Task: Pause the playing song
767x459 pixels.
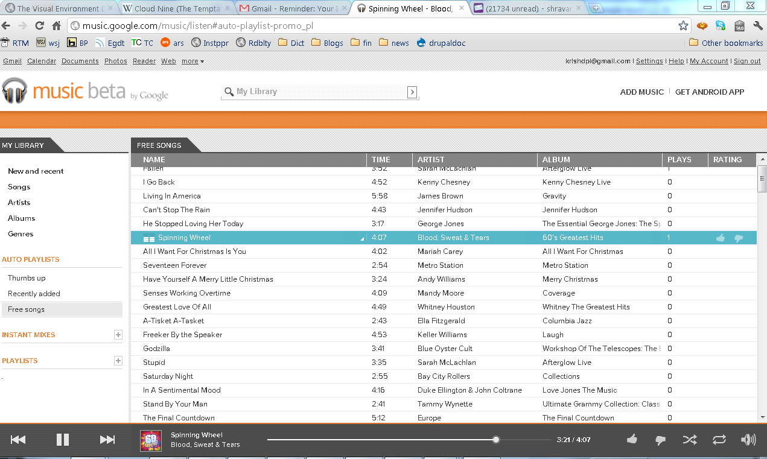Action: pos(63,440)
